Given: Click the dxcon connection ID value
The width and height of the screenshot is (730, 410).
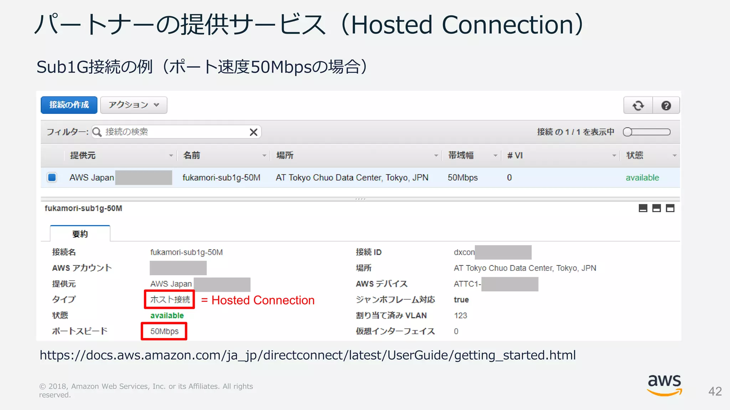Looking at the screenshot, I should coord(464,252).
